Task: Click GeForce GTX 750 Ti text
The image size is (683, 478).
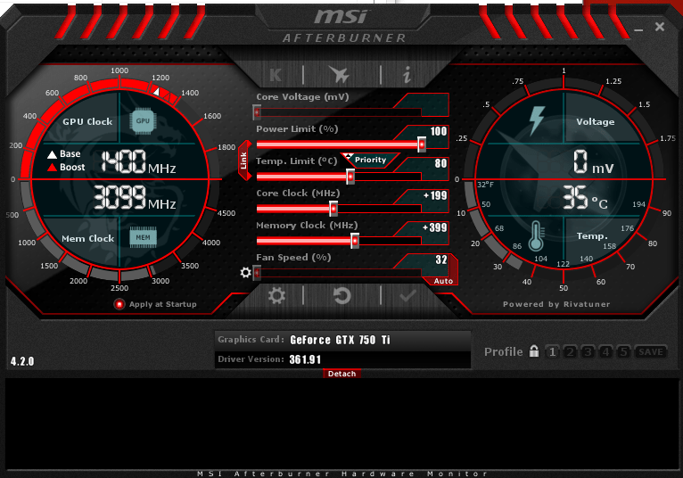Action: tap(340, 340)
